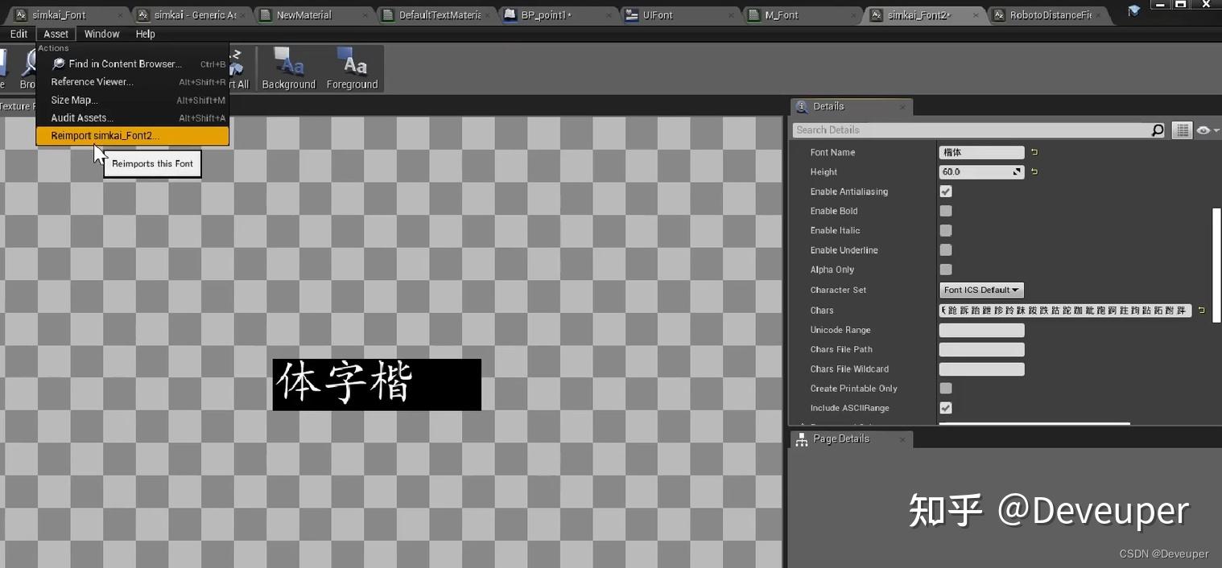Uncheck the Enable Antialiasing checkbox
Viewport: 1222px width, 568px height.
pyautogui.click(x=945, y=191)
